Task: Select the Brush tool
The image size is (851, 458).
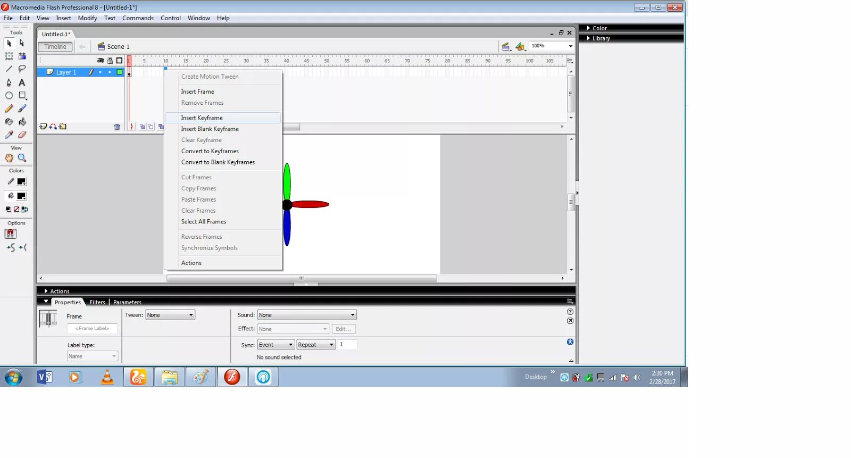Action: point(22,109)
